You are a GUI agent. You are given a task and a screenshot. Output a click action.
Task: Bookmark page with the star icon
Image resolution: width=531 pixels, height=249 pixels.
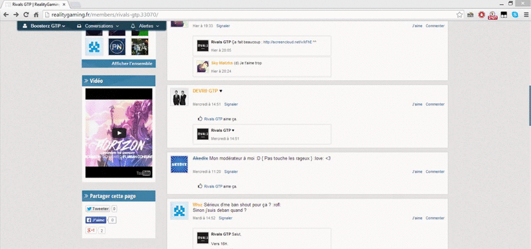pos(459,15)
